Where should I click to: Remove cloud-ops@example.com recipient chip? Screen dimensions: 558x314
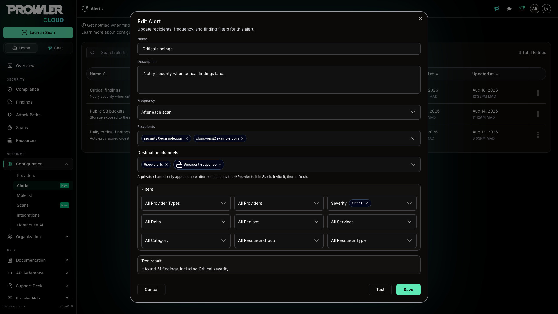click(x=242, y=138)
